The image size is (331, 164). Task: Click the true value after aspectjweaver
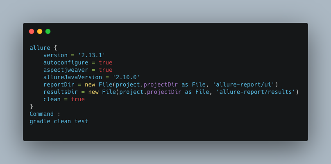pyautogui.click(x=105, y=70)
